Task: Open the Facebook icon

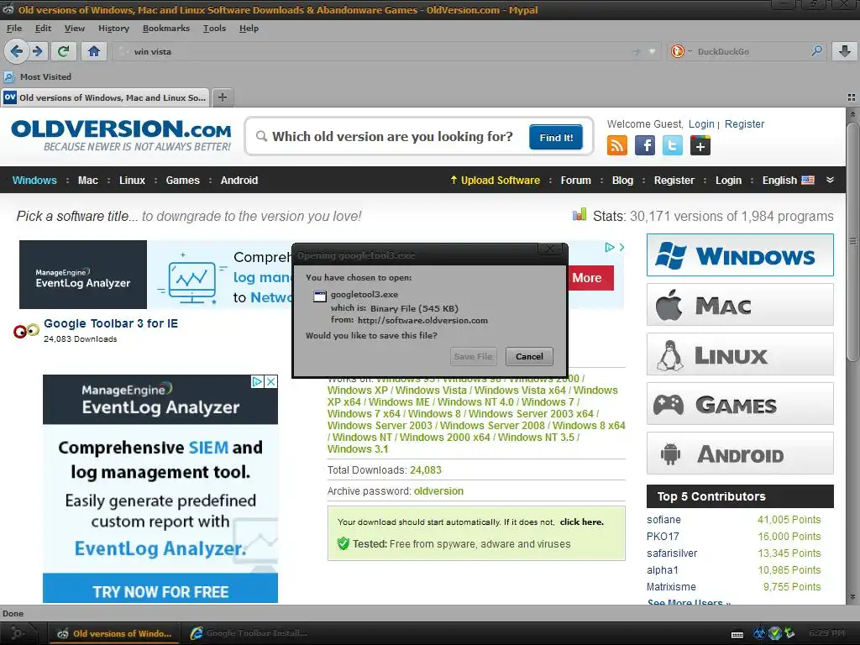Action: click(645, 145)
